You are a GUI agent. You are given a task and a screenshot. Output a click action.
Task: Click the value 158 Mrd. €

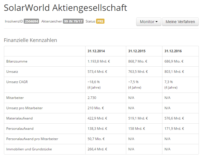(x=136, y=129)
